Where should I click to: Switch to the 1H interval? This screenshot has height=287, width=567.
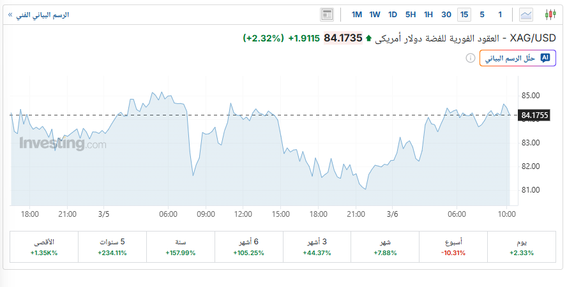(x=428, y=14)
